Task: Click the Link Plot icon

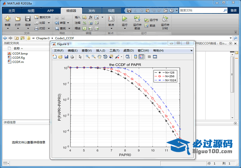Action: (127, 57)
